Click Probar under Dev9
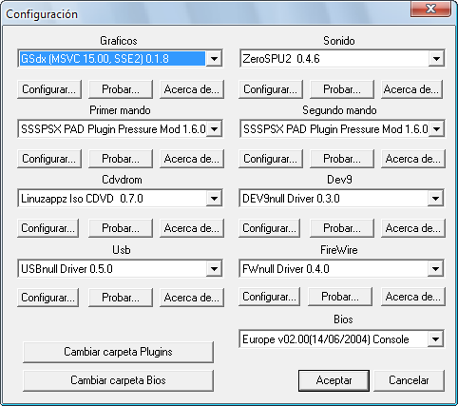 (x=342, y=228)
